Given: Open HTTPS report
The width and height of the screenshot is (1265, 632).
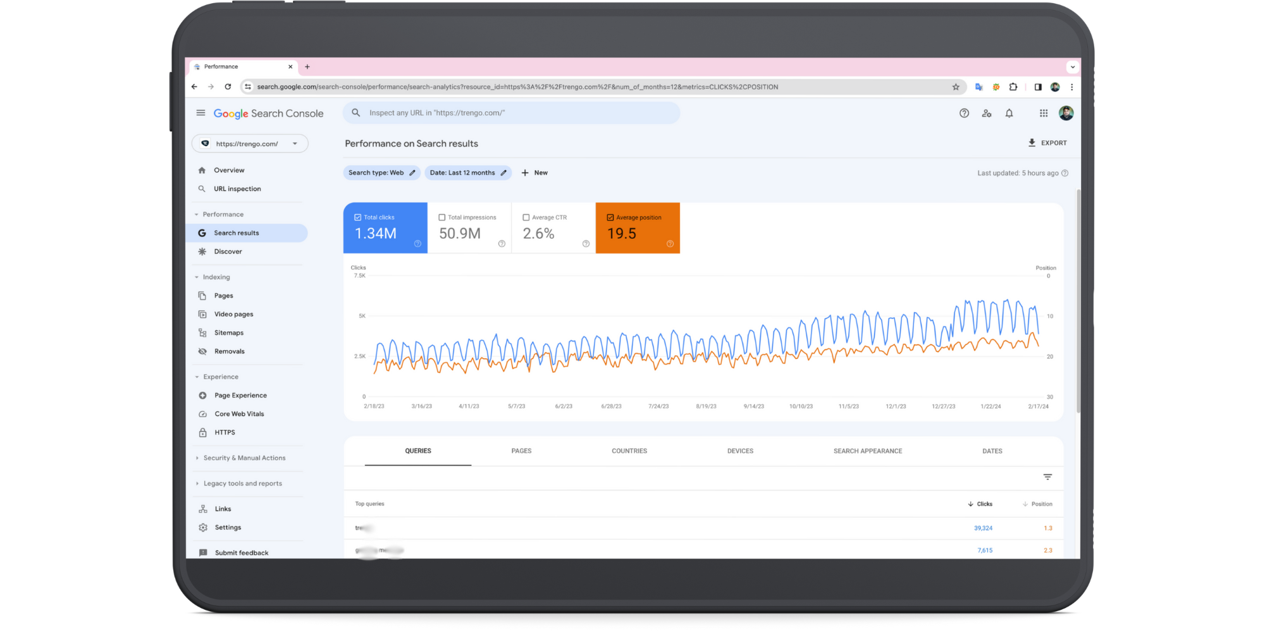Looking at the screenshot, I should point(225,433).
